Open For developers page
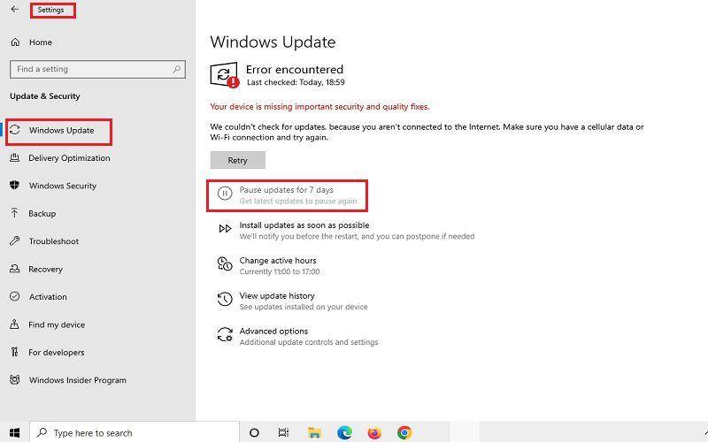 [x=57, y=352]
